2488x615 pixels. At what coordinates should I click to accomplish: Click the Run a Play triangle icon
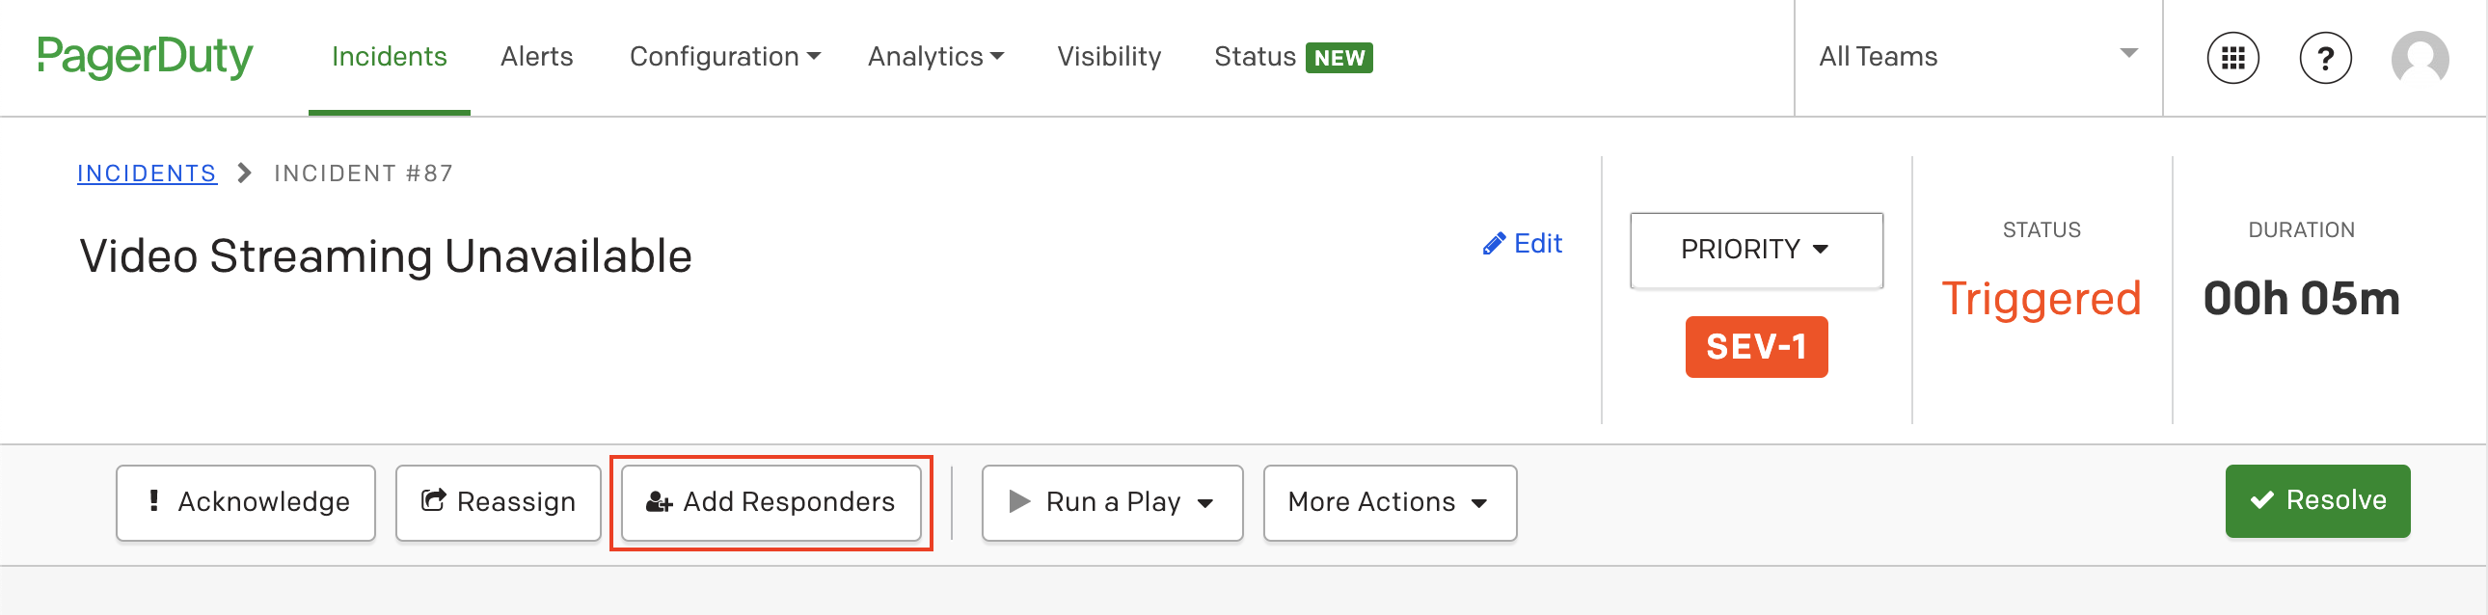[1019, 501]
